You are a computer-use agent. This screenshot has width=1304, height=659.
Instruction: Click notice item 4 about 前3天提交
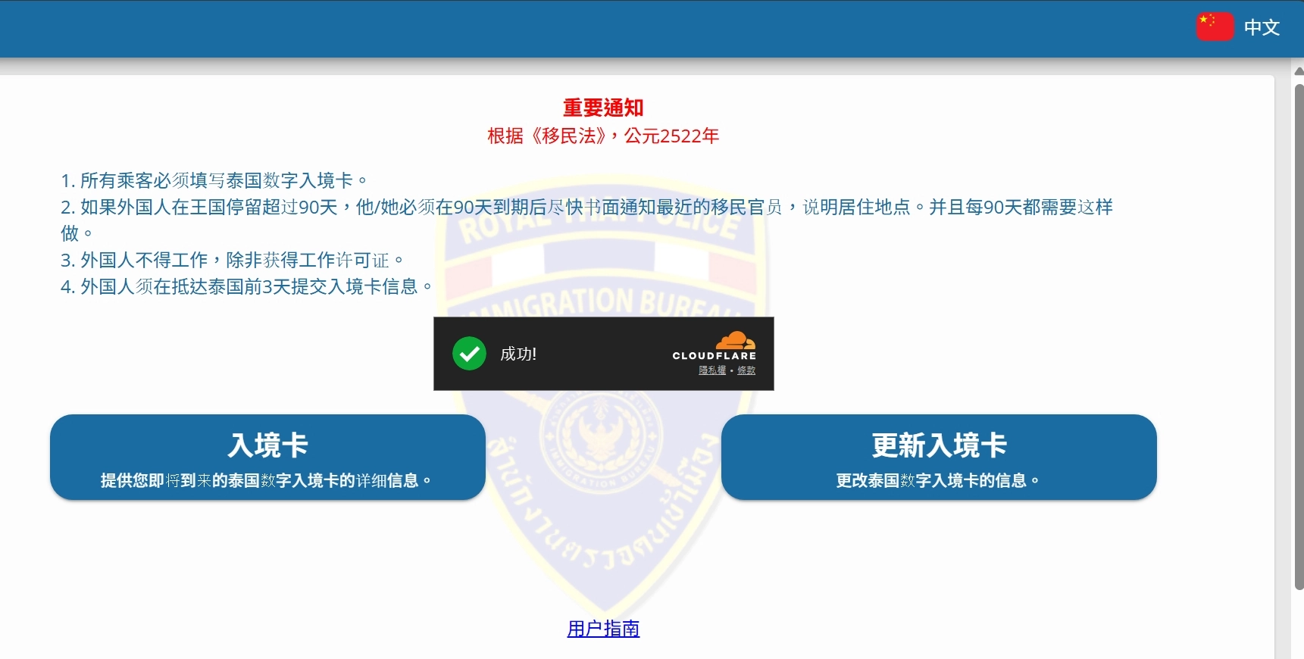coord(246,287)
